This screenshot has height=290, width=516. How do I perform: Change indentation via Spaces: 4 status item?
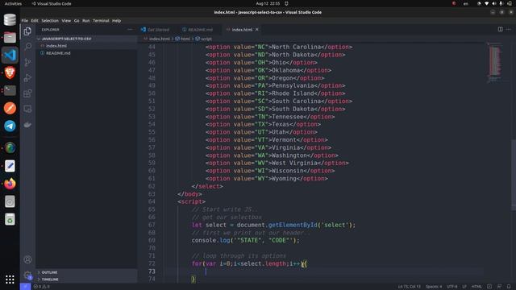tap(434, 287)
